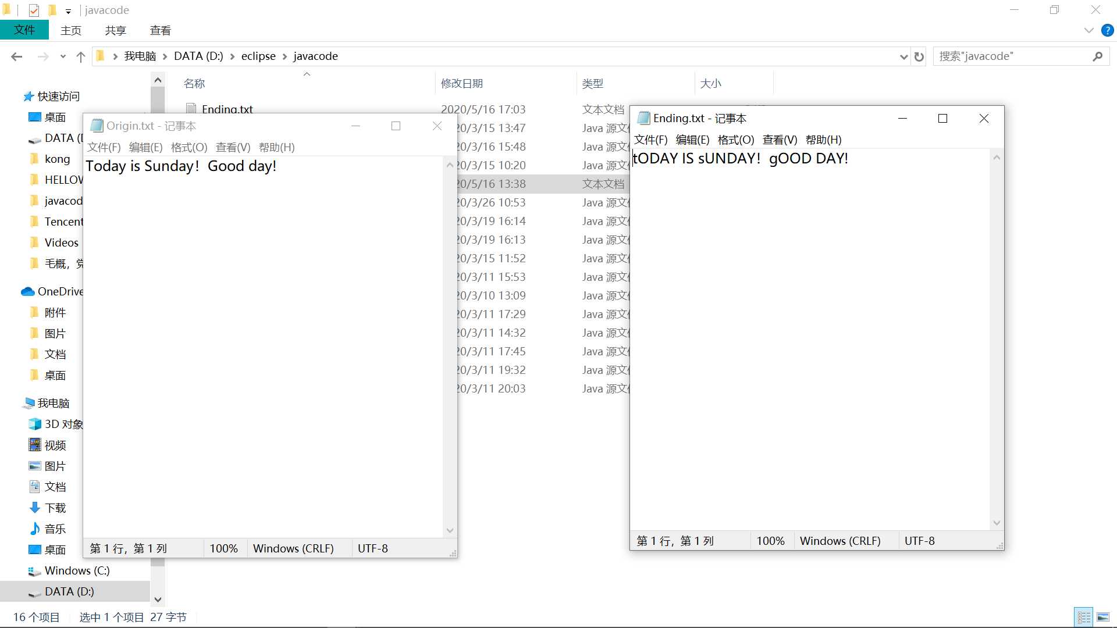
Task: Click the new folder icon in title bar
Action: pos(52,10)
